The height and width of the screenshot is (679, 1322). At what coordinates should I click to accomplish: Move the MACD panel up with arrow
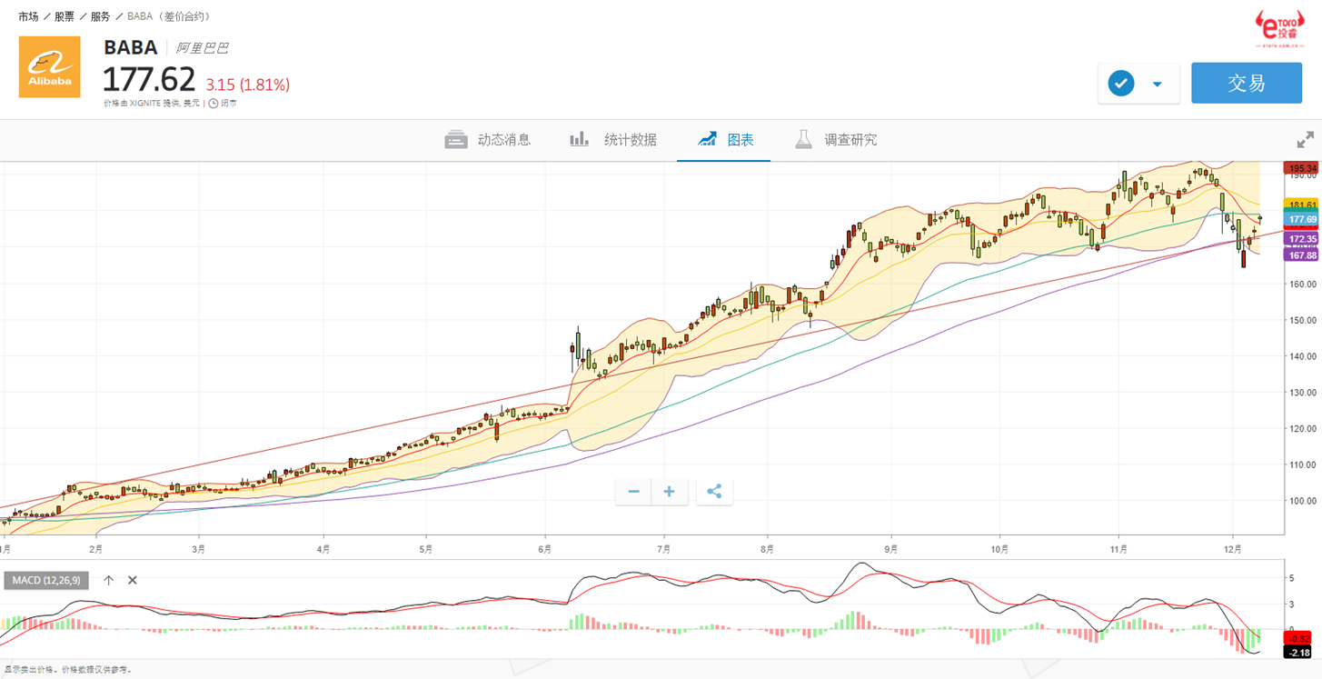(x=108, y=580)
